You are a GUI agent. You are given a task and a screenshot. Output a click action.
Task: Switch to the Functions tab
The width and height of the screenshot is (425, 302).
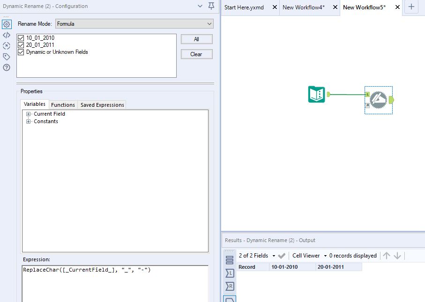63,104
